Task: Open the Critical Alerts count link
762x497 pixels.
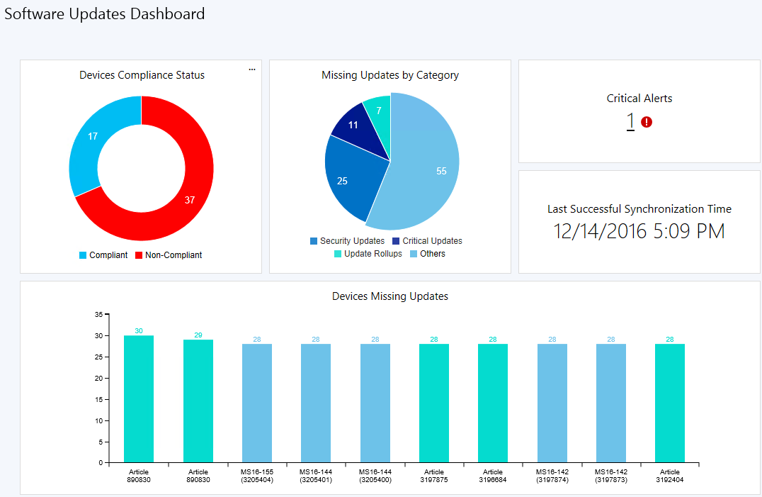Action: click(630, 121)
